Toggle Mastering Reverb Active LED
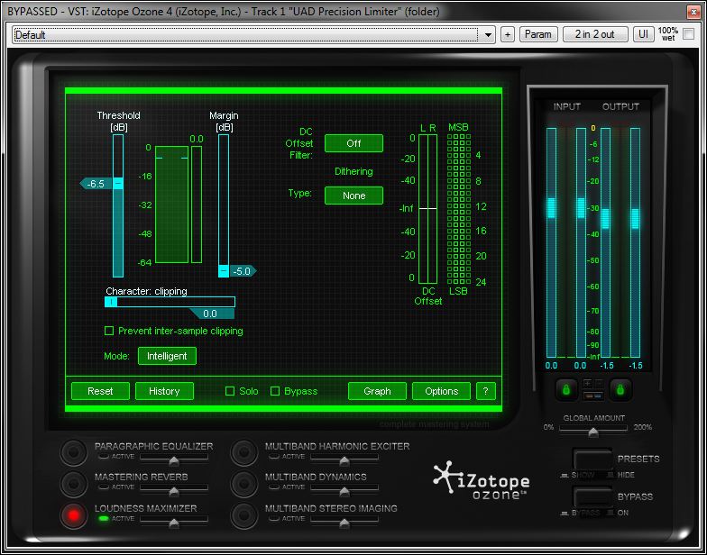The height and width of the screenshot is (555, 707). point(105,487)
